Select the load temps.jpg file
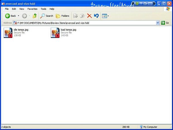Viewport: 173px width, 130px height. click(x=55, y=33)
